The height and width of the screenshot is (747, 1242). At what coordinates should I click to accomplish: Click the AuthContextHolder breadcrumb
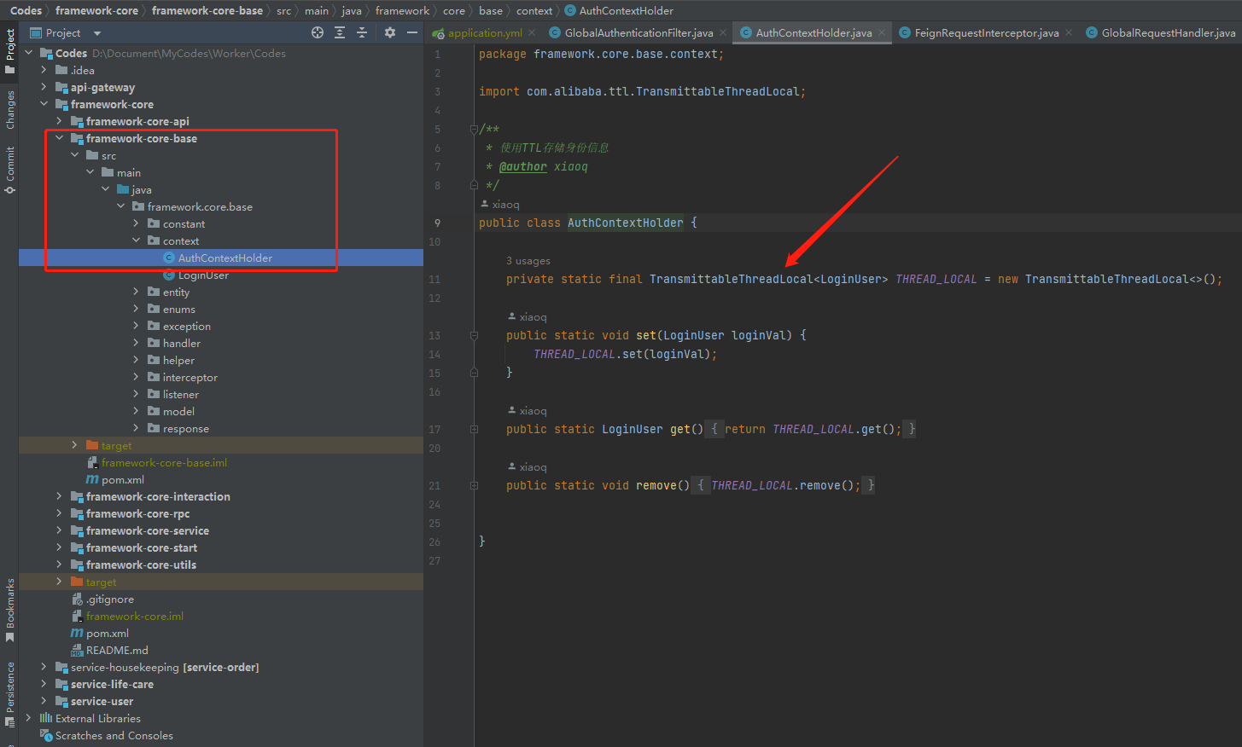coord(620,10)
